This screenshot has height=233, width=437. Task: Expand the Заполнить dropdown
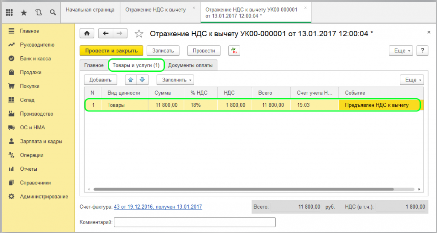coord(175,80)
